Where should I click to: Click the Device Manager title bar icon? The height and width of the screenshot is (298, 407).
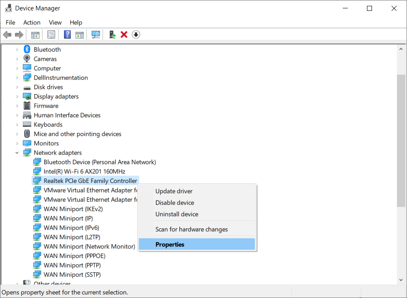coord(9,8)
